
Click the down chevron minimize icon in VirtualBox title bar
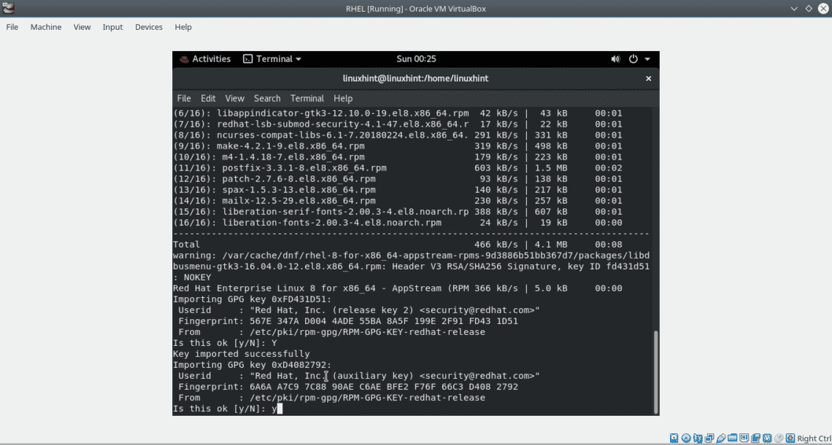pyautogui.click(x=794, y=9)
